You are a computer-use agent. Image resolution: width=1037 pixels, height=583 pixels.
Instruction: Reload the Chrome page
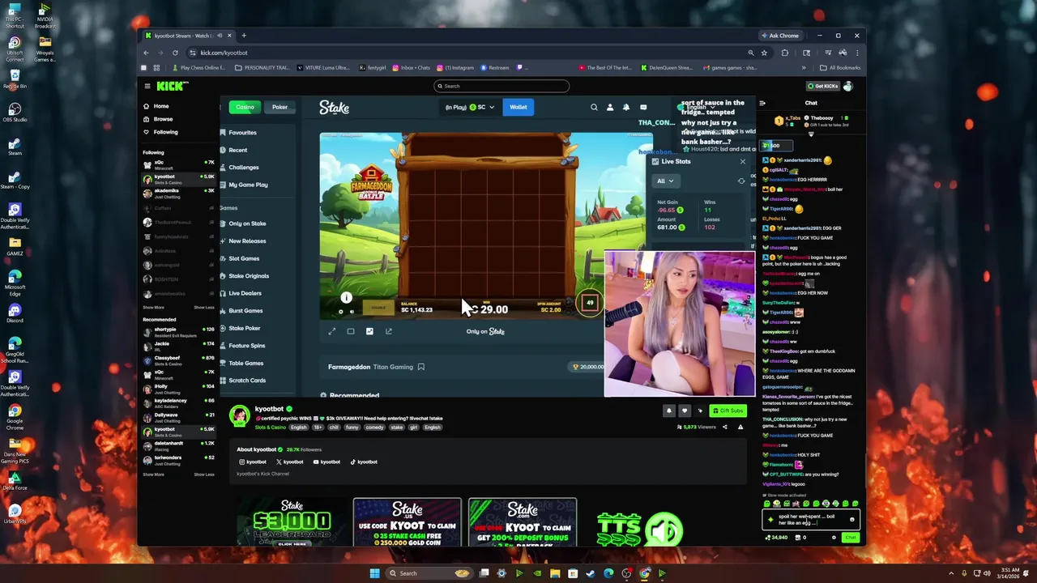[175, 53]
